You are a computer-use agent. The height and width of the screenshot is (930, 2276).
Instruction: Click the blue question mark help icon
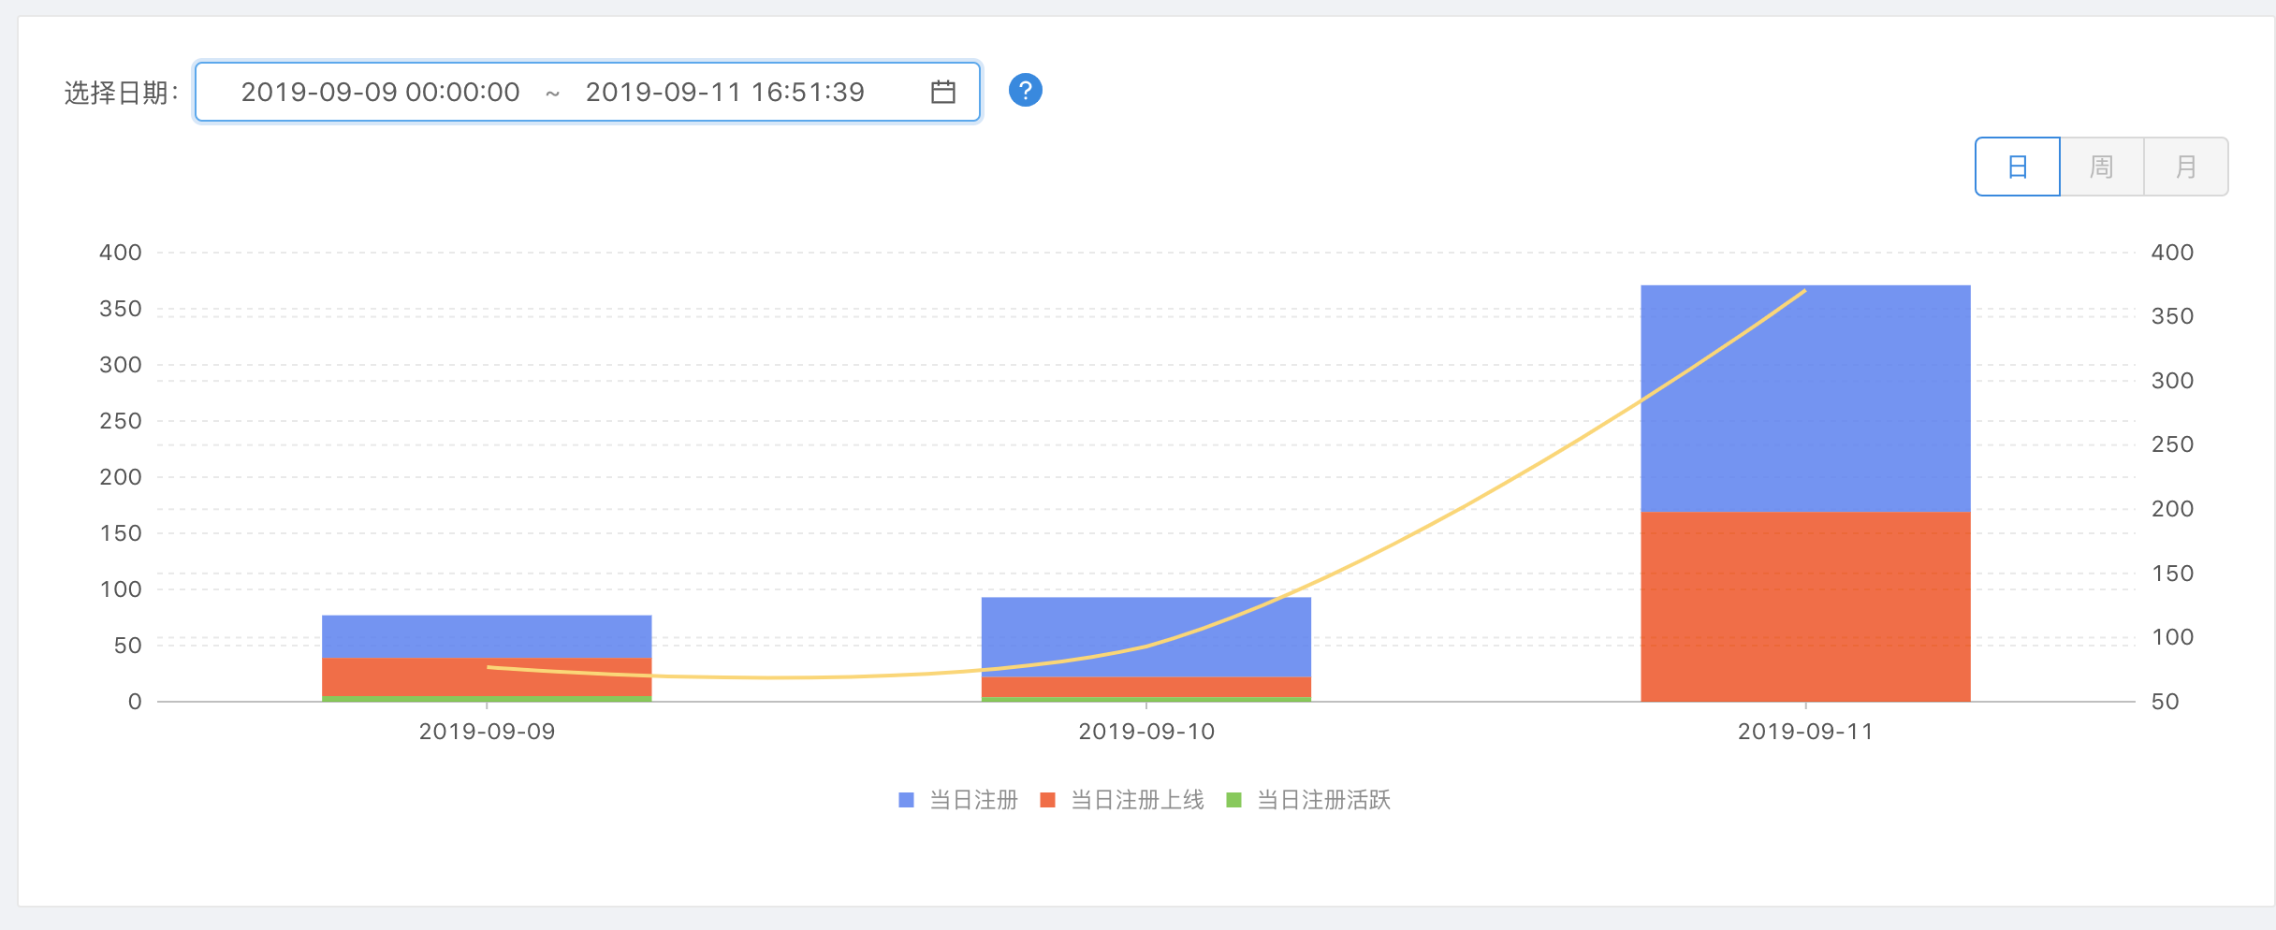[1025, 91]
